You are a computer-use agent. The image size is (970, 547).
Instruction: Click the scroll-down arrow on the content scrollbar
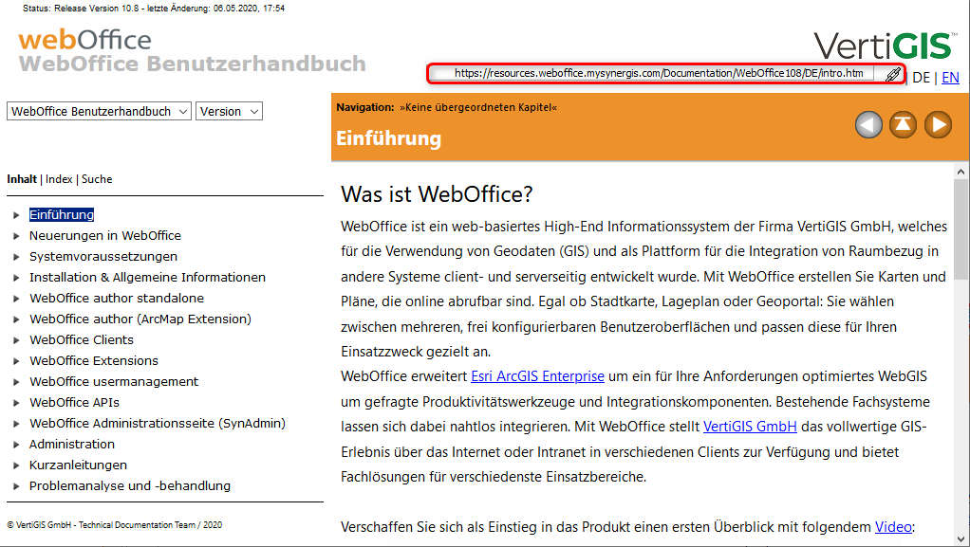click(960, 538)
